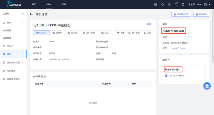Click the 待办名称 column header

[39, 84]
